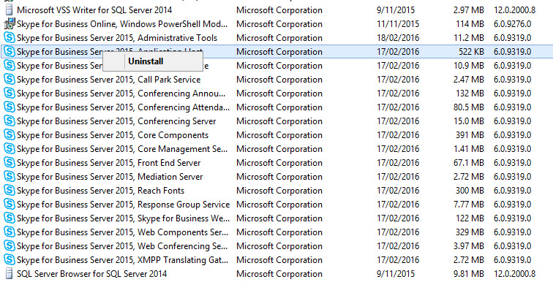
Task: Click the 114 MB size value
Action: (x=470, y=24)
